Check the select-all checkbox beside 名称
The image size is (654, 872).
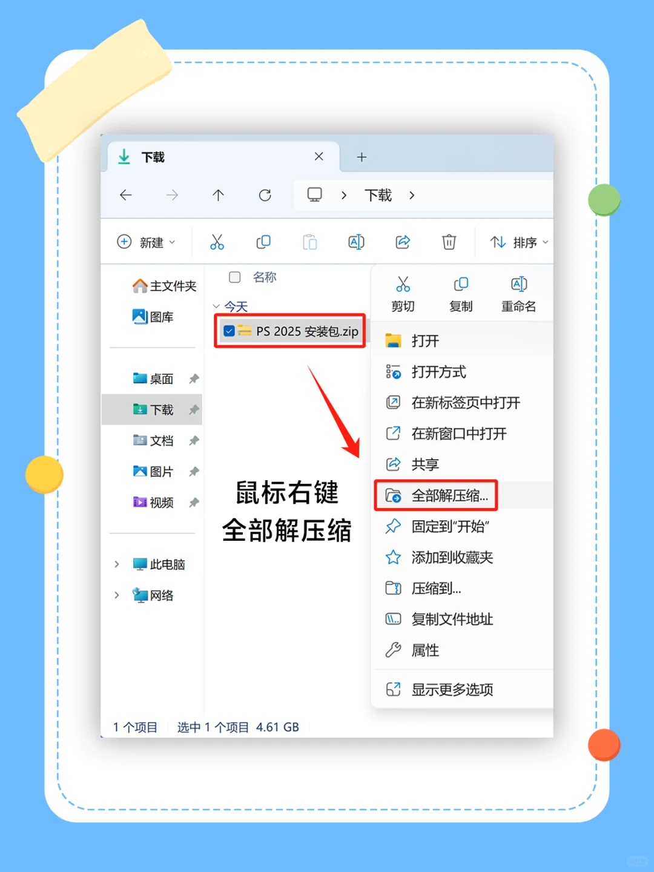pos(234,277)
